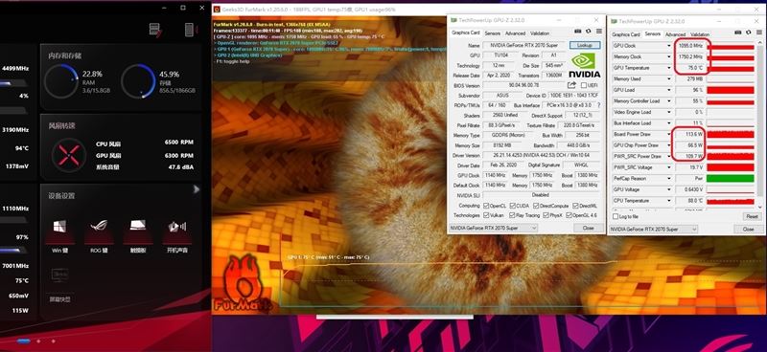The width and height of the screenshot is (767, 352).
Task: Open the GPU Load sensor dropdown arrow
Action: pos(669,90)
